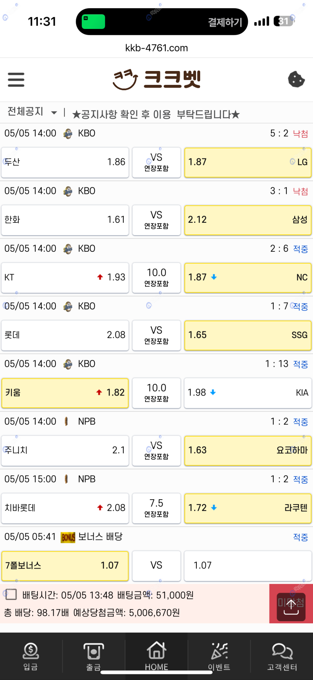The image size is (313, 680).
Task: Tap the scroll-to-top arrow button
Action: click(291, 604)
